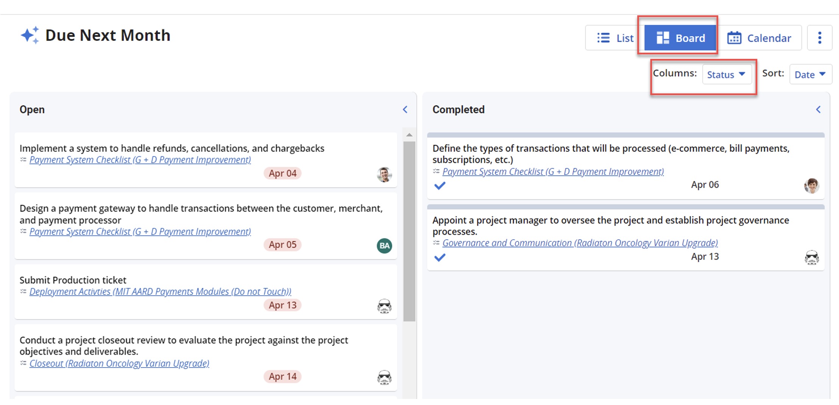Image resolution: width=839 pixels, height=405 pixels.
Task: Open the three-dot more options menu
Action: [819, 38]
